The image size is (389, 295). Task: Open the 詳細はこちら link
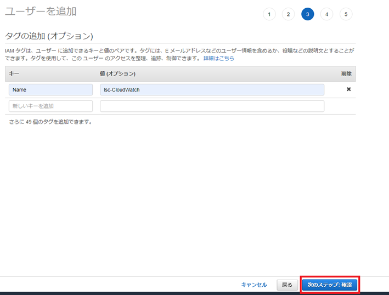(x=219, y=58)
